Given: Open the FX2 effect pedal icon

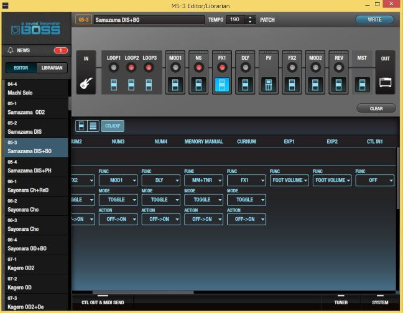Looking at the screenshot, I should click(292, 85).
